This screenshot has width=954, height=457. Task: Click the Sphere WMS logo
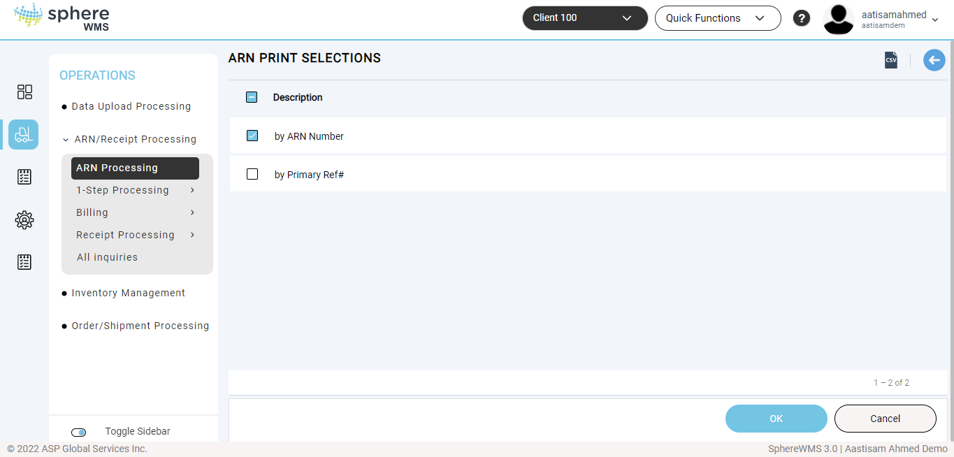[x=62, y=18]
